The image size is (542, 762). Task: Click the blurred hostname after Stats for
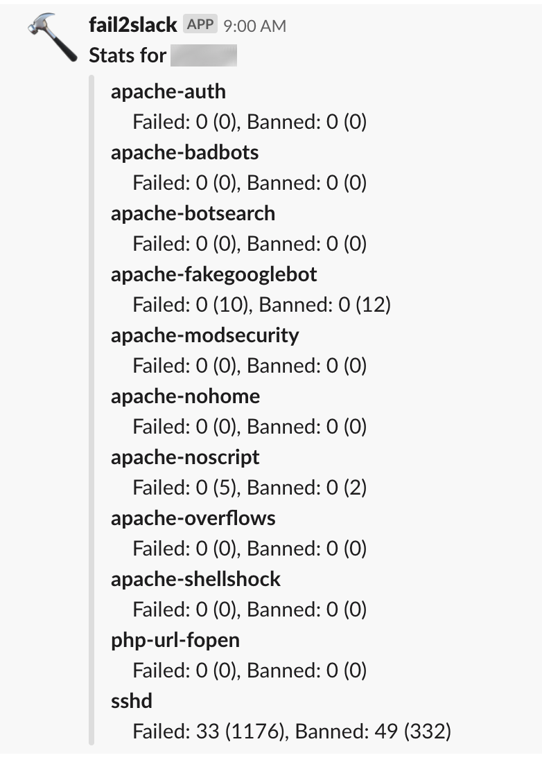(x=204, y=55)
